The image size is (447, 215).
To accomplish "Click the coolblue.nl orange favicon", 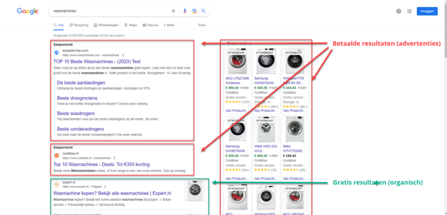I will coord(56,155).
